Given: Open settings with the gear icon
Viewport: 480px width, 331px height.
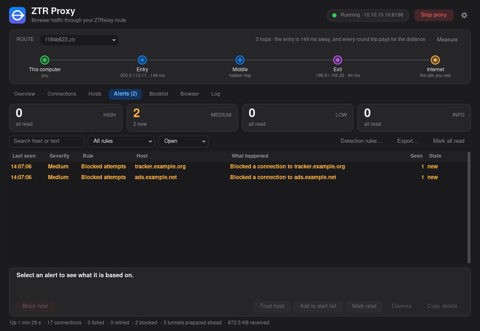Looking at the screenshot, I should click(x=464, y=15).
